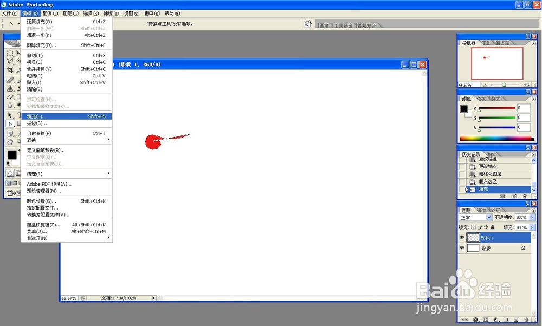Viewport: 542px width, 326px height.
Task: Create new snapshot in History panel
Action: [514, 196]
